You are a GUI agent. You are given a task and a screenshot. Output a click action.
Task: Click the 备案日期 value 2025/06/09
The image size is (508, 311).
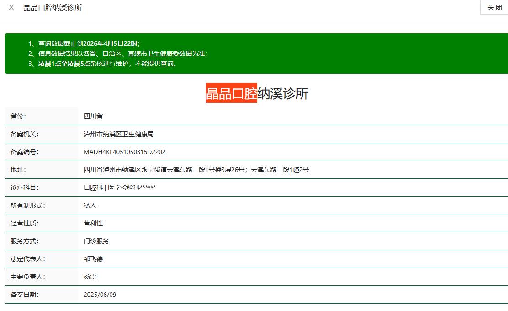click(x=100, y=295)
